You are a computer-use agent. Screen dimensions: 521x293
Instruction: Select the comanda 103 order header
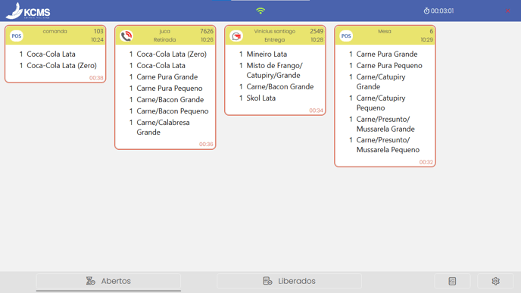tap(55, 36)
